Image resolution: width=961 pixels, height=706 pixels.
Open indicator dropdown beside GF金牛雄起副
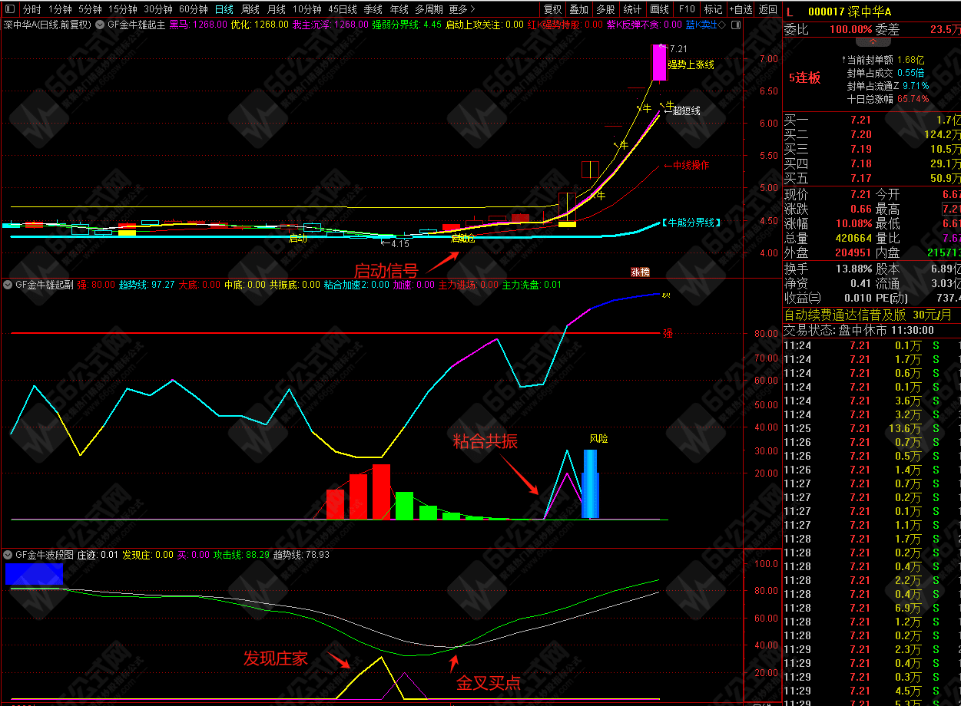(8, 285)
